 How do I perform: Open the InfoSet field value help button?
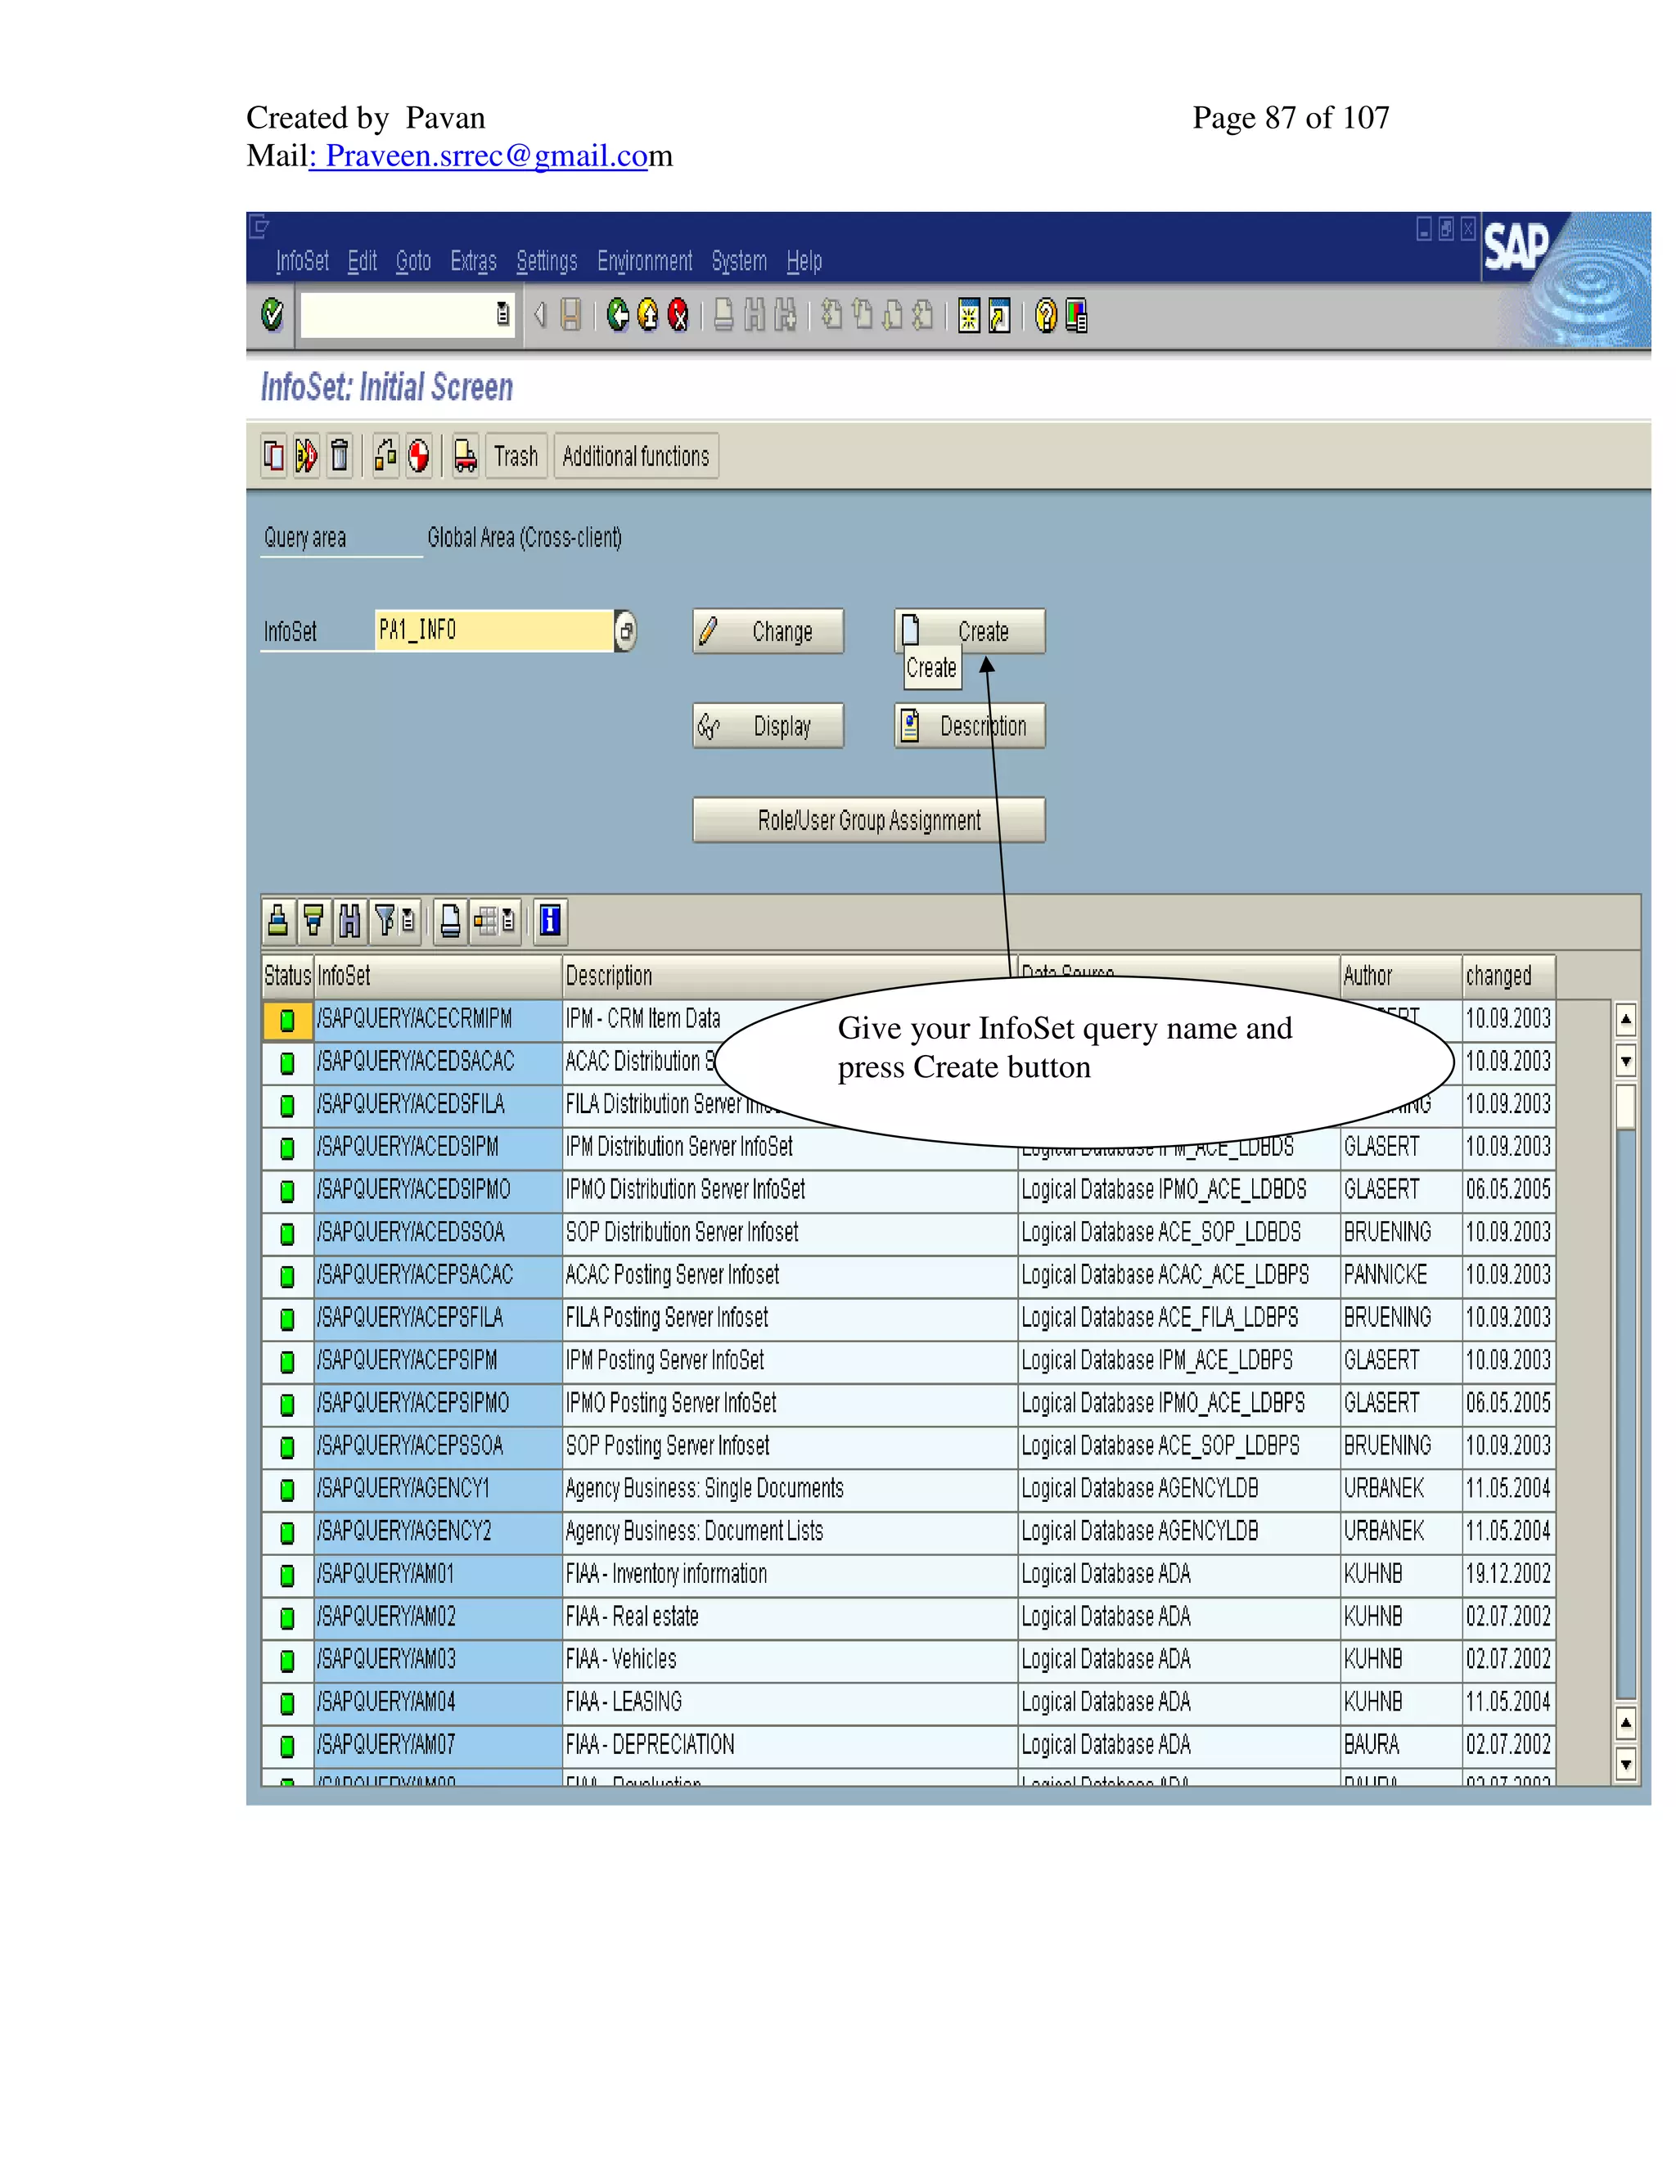pyautogui.click(x=625, y=632)
